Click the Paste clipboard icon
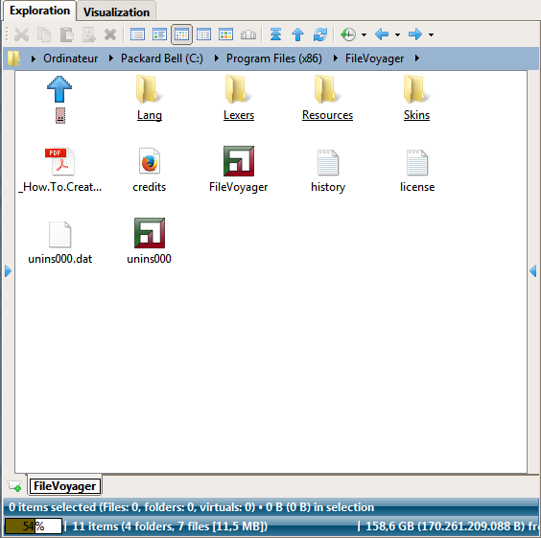This screenshot has width=541, height=538. point(66,35)
